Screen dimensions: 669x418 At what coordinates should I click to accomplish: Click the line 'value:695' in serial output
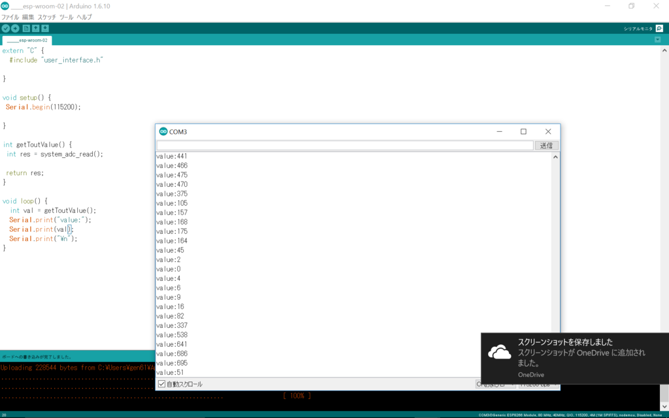coord(172,363)
